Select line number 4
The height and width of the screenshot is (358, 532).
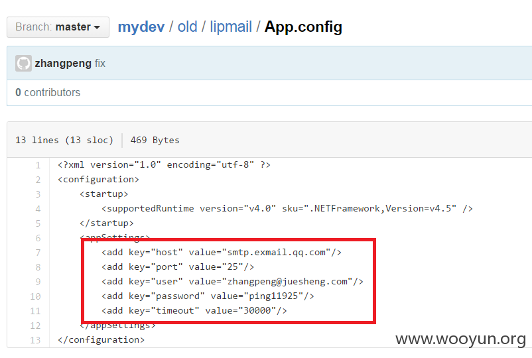[38, 209]
